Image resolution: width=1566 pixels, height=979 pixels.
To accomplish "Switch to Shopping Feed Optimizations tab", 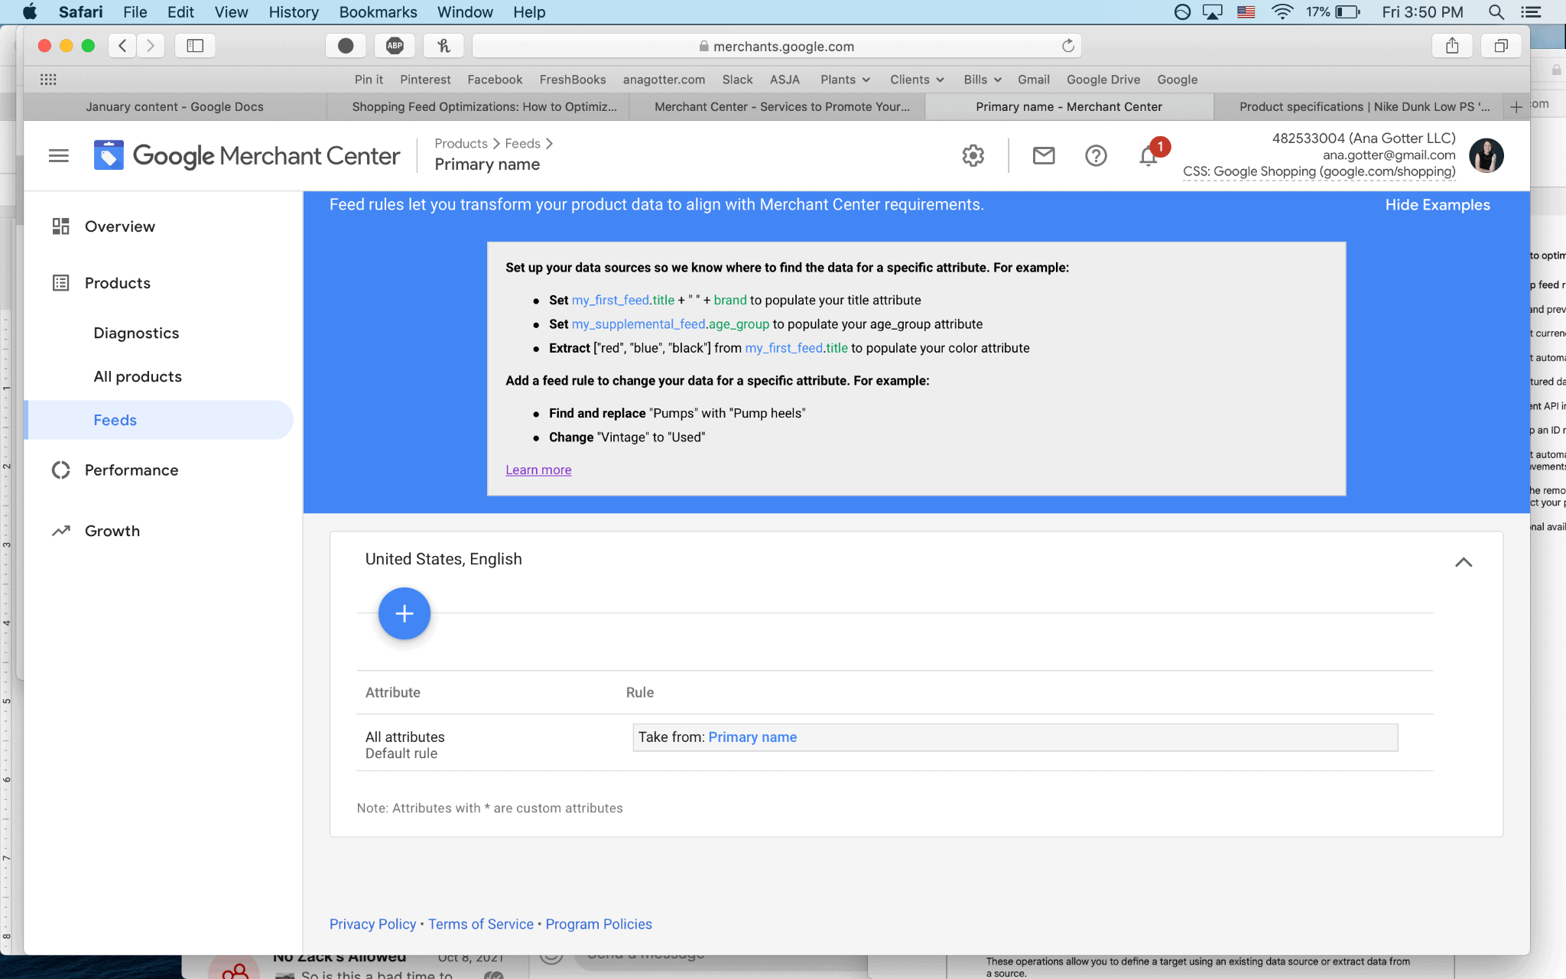I will [x=484, y=107].
